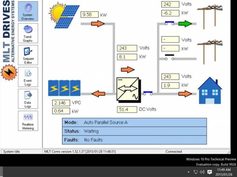Open the Setpoint Editor

28,55
